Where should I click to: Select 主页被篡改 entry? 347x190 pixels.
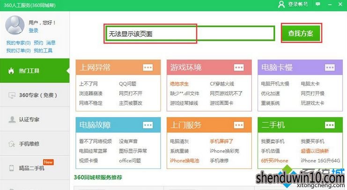click(x=131, y=103)
